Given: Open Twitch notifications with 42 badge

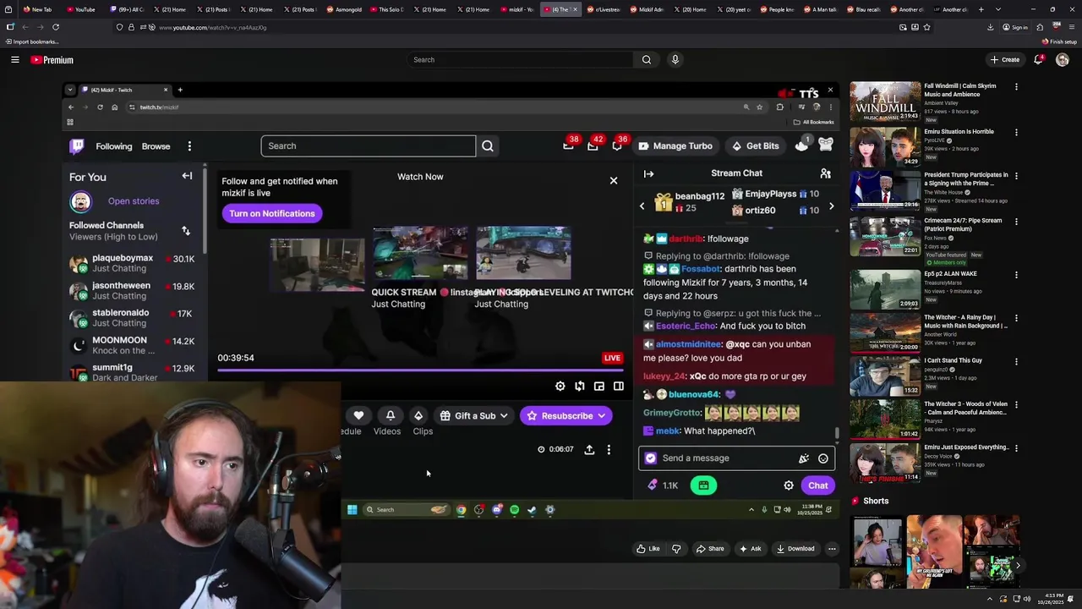Looking at the screenshot, I should click(x=593, y=145).
